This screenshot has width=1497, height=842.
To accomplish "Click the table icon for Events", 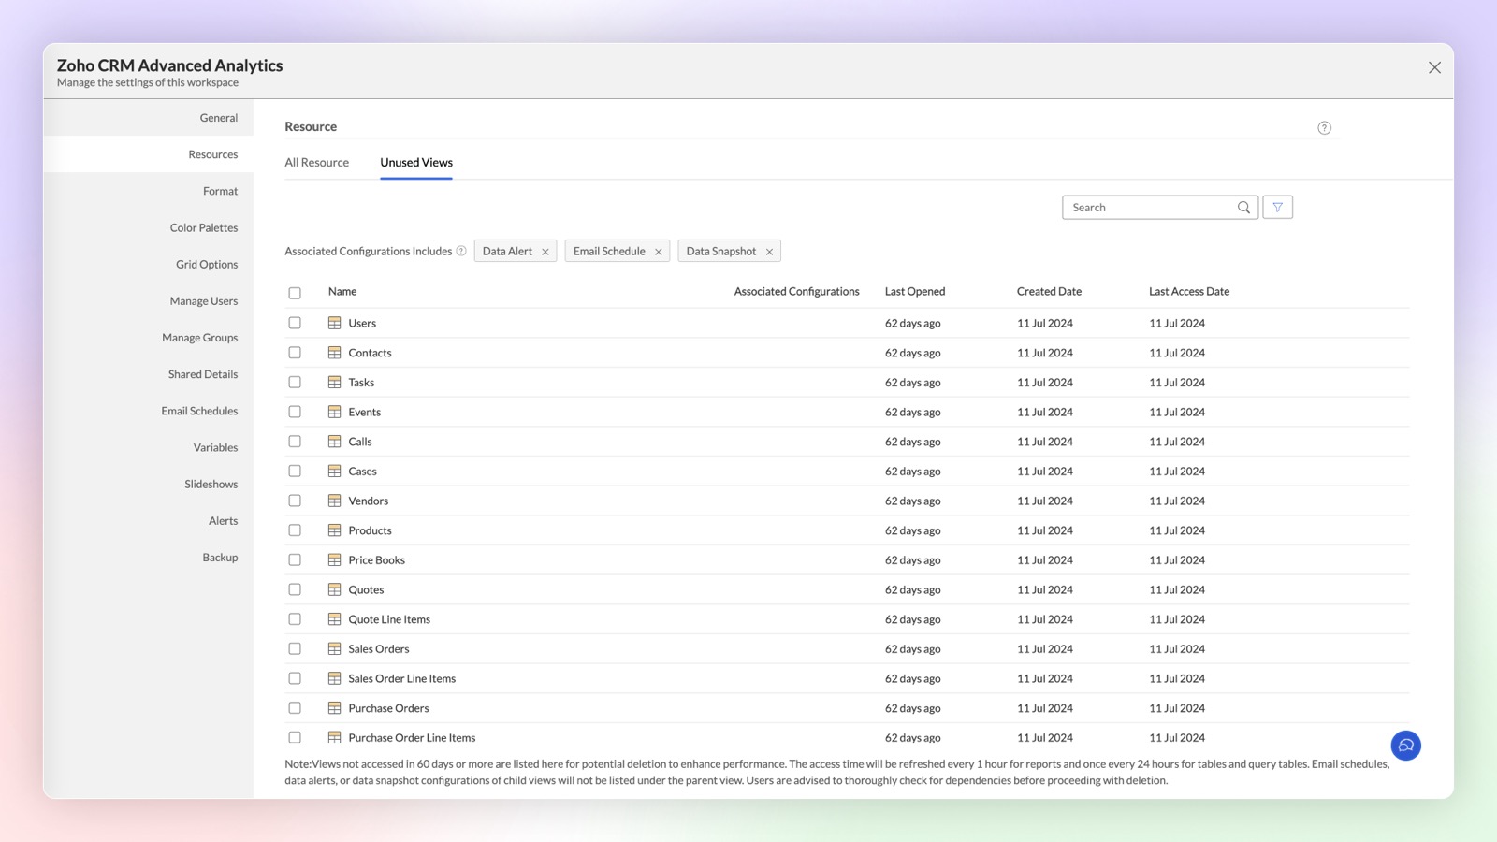I will click(x=334, y=412).
